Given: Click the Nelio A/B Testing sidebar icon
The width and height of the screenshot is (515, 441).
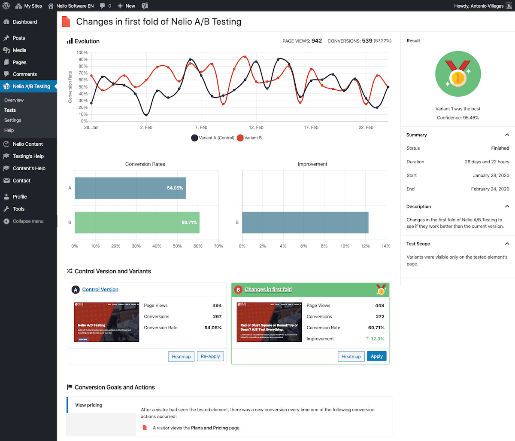Looking at the screenshot, I should [6, 86].
